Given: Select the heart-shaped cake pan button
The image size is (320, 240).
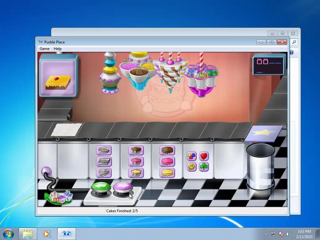Looking at the screenshot, I should tap(104, 173).
